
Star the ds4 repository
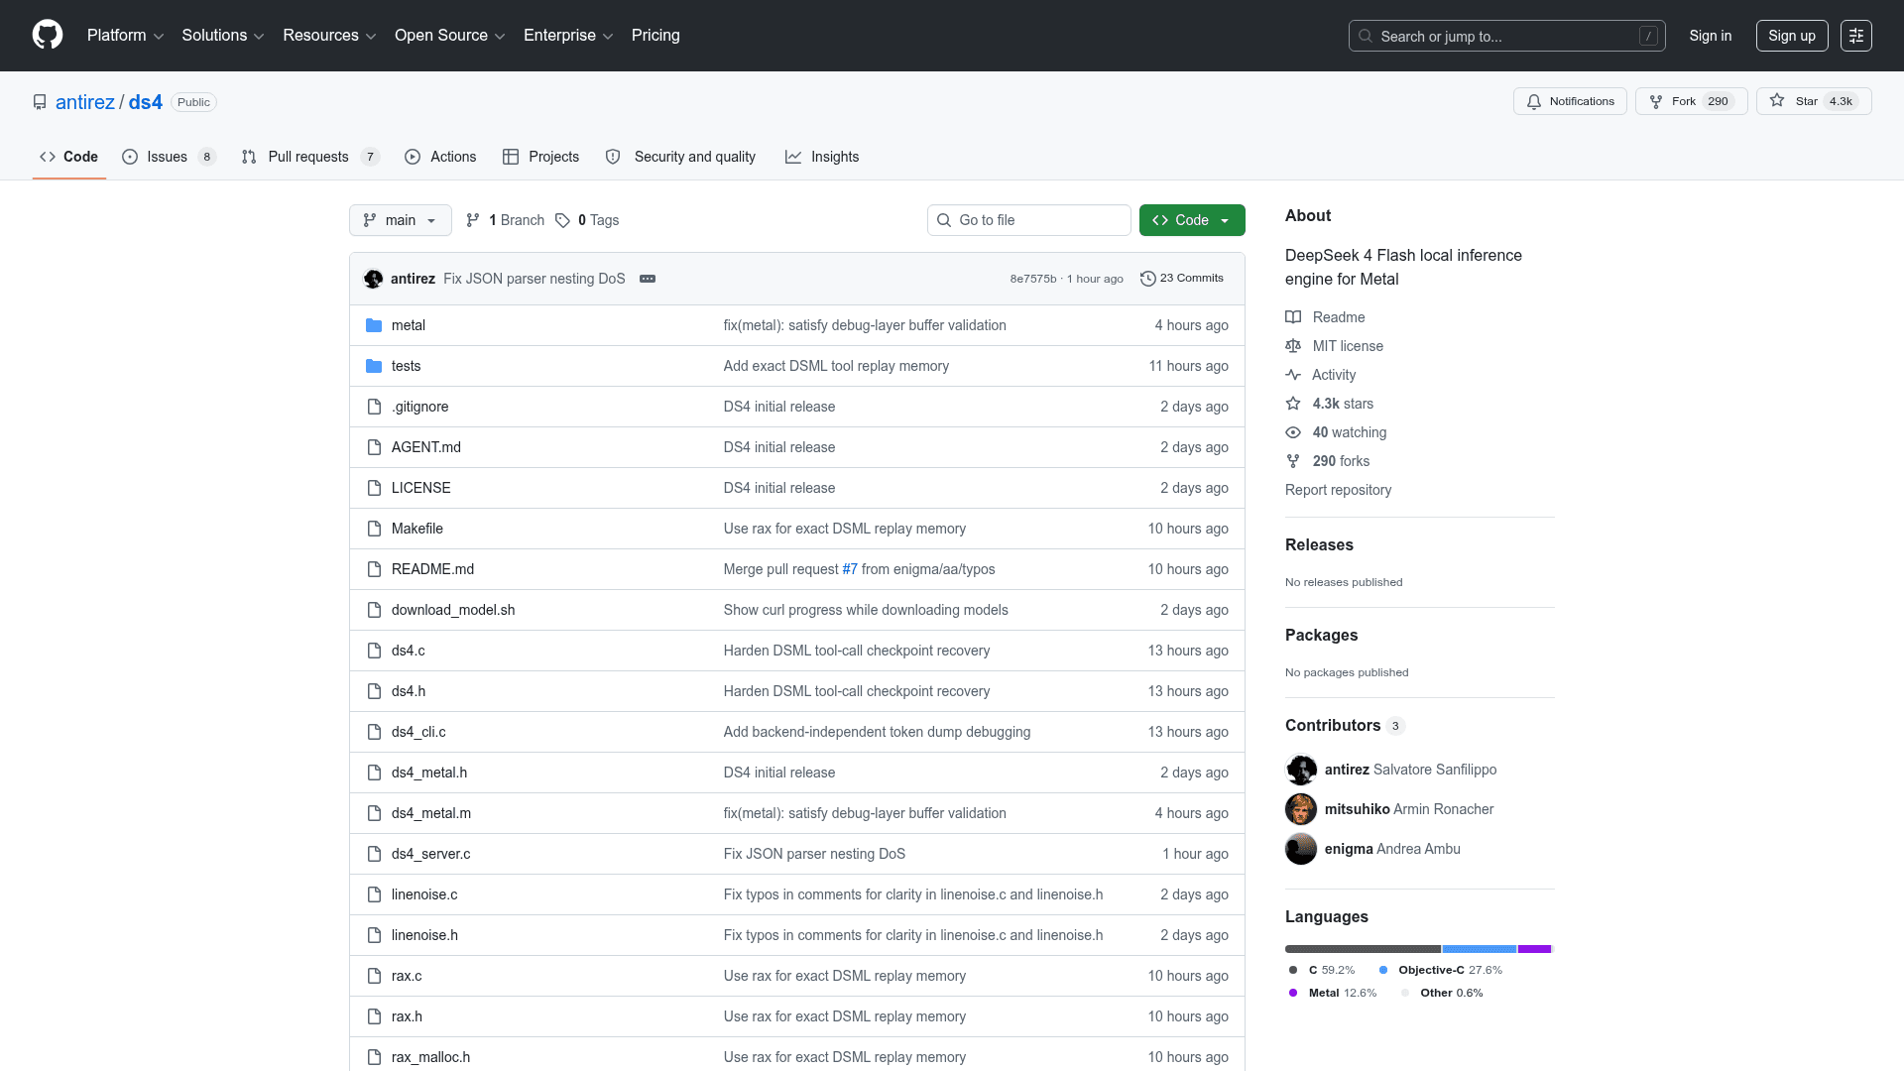point(1814,101)
